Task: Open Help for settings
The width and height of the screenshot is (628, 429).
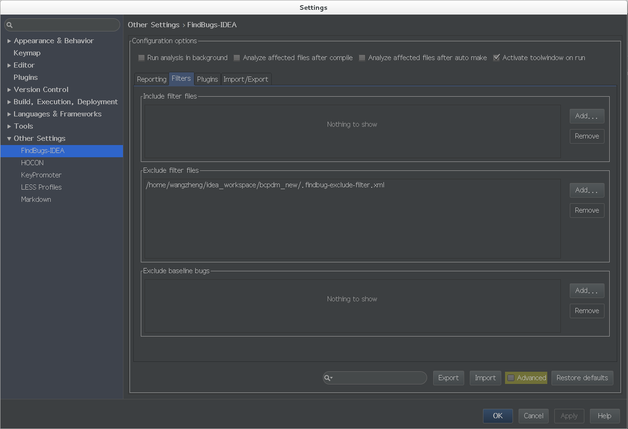Action: [x=605, y=416]
